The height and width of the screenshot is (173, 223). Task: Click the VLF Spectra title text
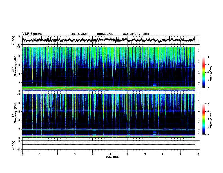(x=32, y=34)
